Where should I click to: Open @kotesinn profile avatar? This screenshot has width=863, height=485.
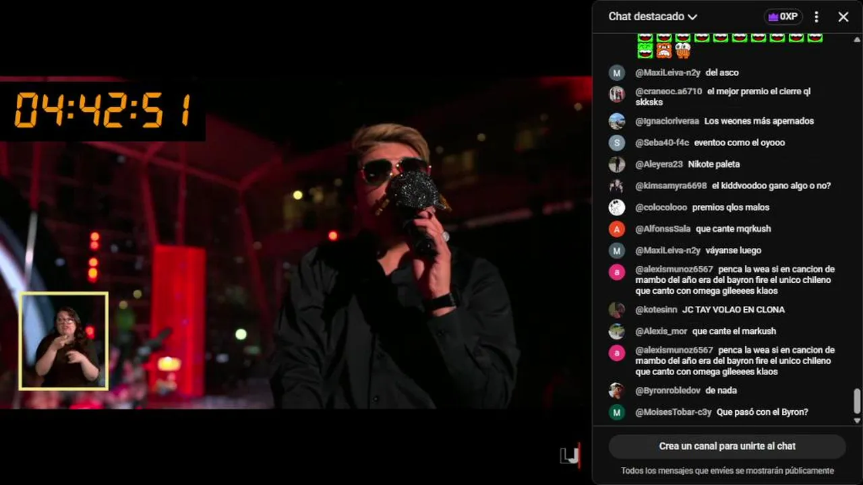point(617,310)
